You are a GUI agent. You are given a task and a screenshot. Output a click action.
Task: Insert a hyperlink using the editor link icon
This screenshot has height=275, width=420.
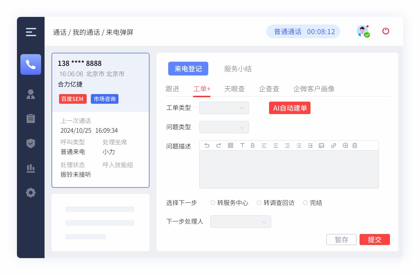[x=333, y=145]
